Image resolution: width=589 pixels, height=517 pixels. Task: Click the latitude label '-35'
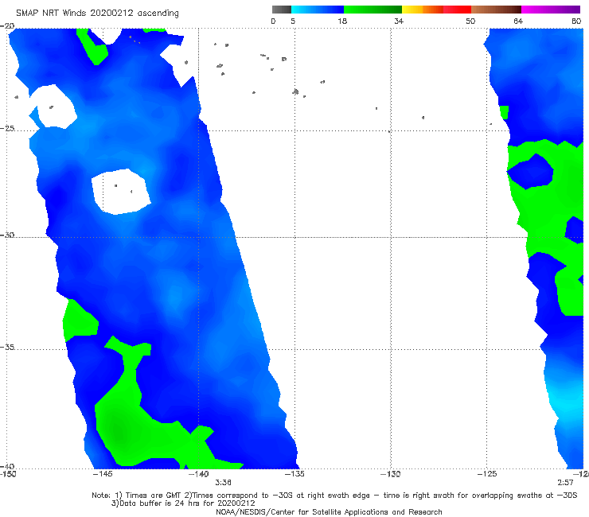click(x=7, y=347)
